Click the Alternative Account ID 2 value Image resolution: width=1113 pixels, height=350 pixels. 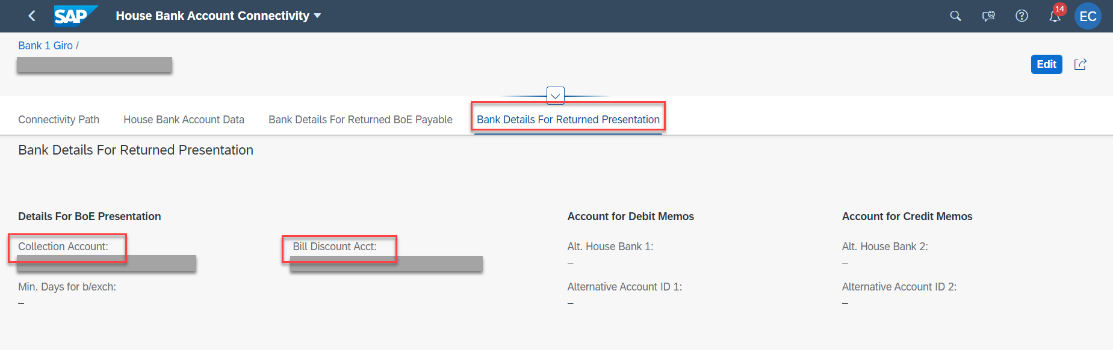tap(845, 303)
